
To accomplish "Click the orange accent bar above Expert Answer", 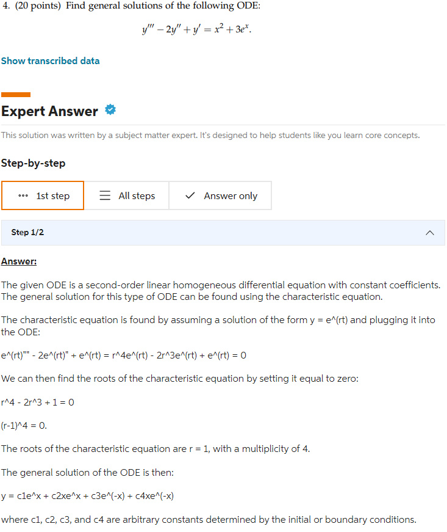I will tap(16, 95).
